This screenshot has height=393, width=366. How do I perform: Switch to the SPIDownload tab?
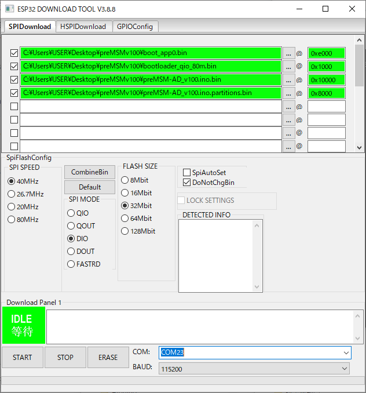(30, 27)
